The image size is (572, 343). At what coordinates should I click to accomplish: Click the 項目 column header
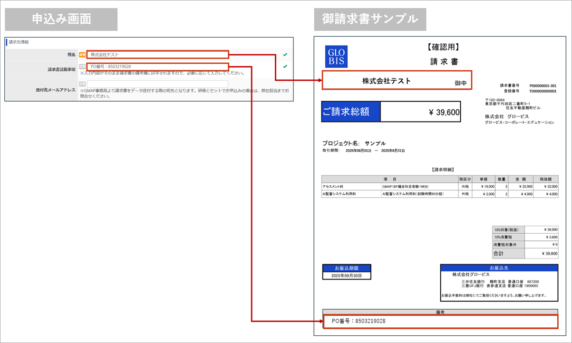[390, 179]
